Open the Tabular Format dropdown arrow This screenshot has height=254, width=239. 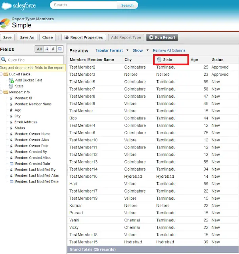click(x=127, y=50)
